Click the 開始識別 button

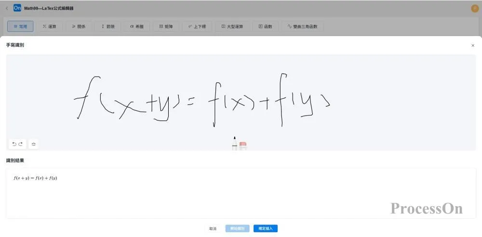point(238,228)
